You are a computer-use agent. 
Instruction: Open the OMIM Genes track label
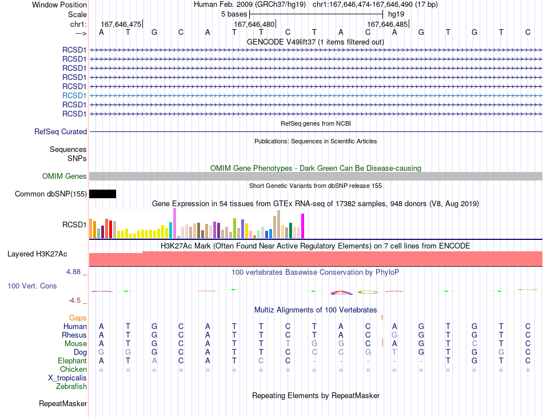tap(65, 176)
